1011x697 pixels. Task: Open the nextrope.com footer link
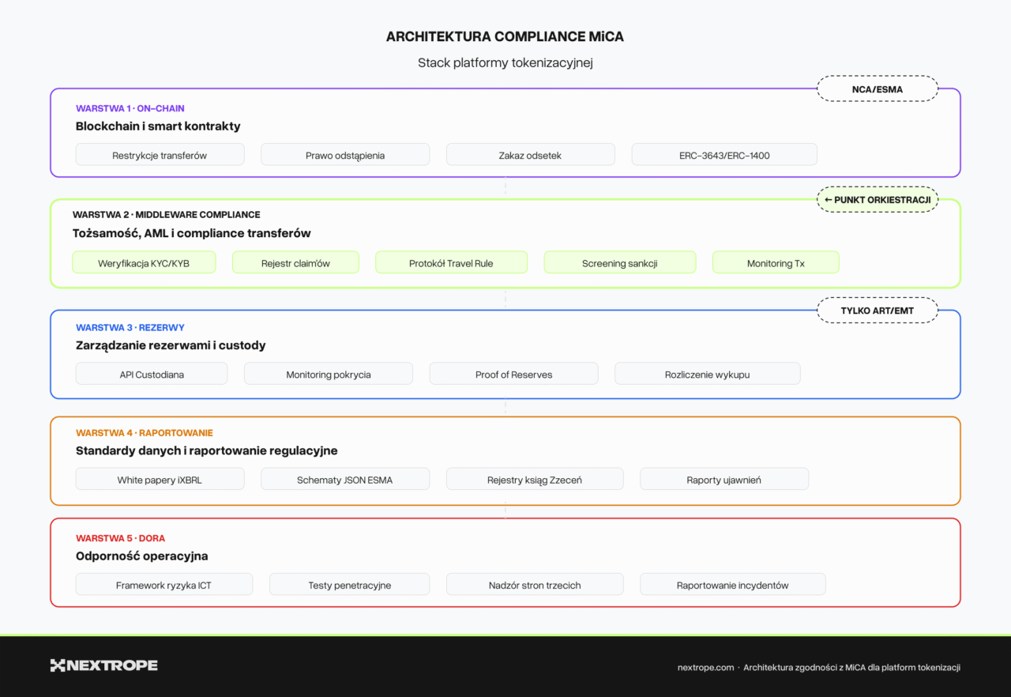click(x=705, y=668)
